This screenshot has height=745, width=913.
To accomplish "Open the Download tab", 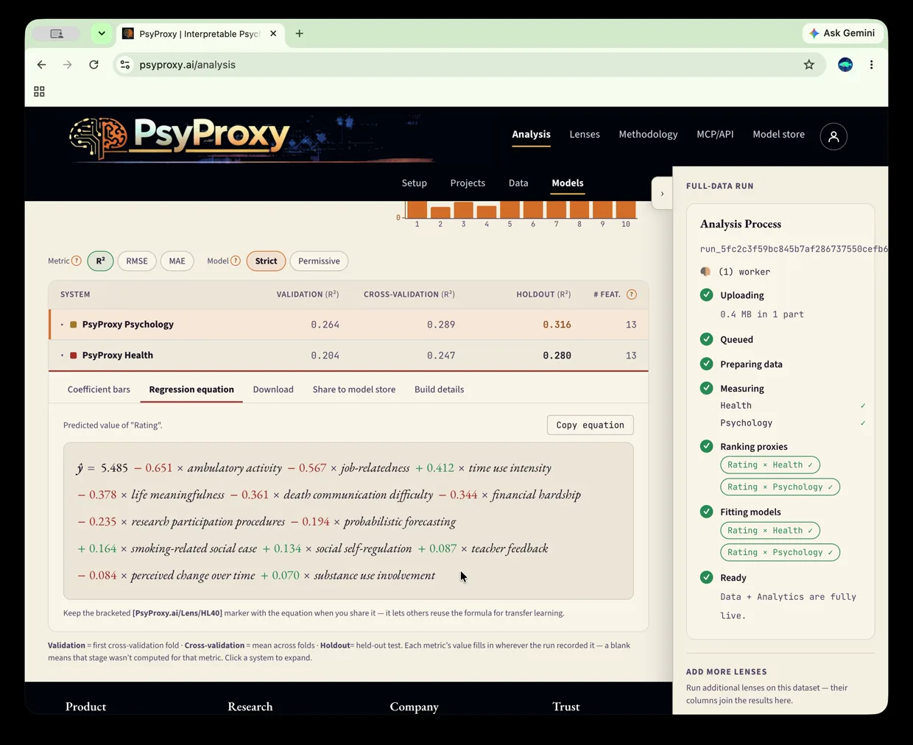I will [273, 389].
